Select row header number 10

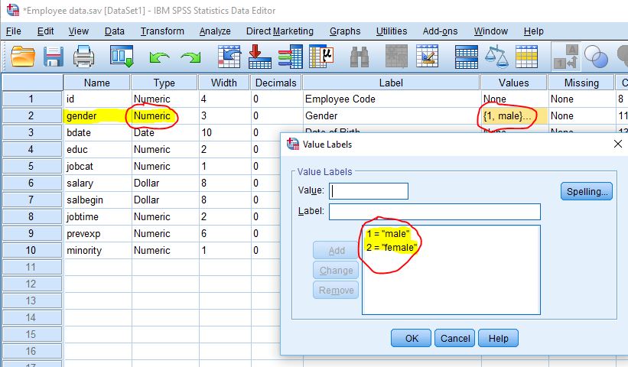32,251
